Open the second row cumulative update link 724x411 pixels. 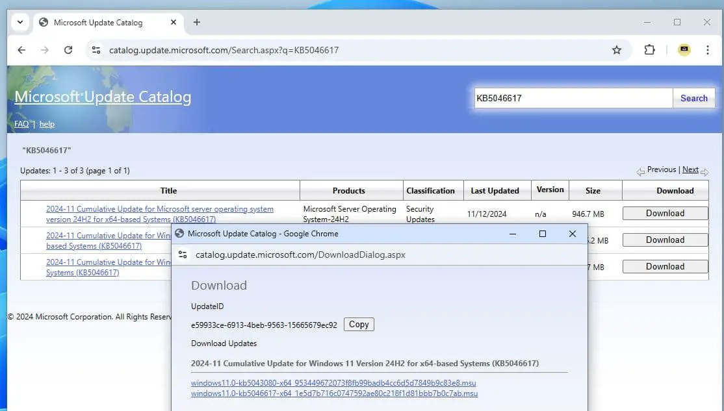click(108, 241)
